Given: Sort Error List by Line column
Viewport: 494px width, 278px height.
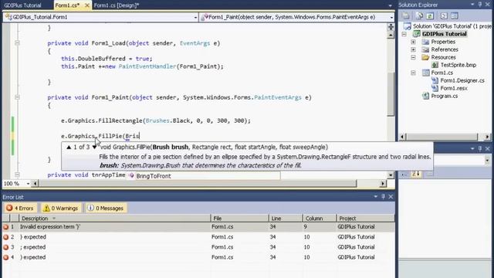Looking at the screenshot, I should [x=286, y=218].
